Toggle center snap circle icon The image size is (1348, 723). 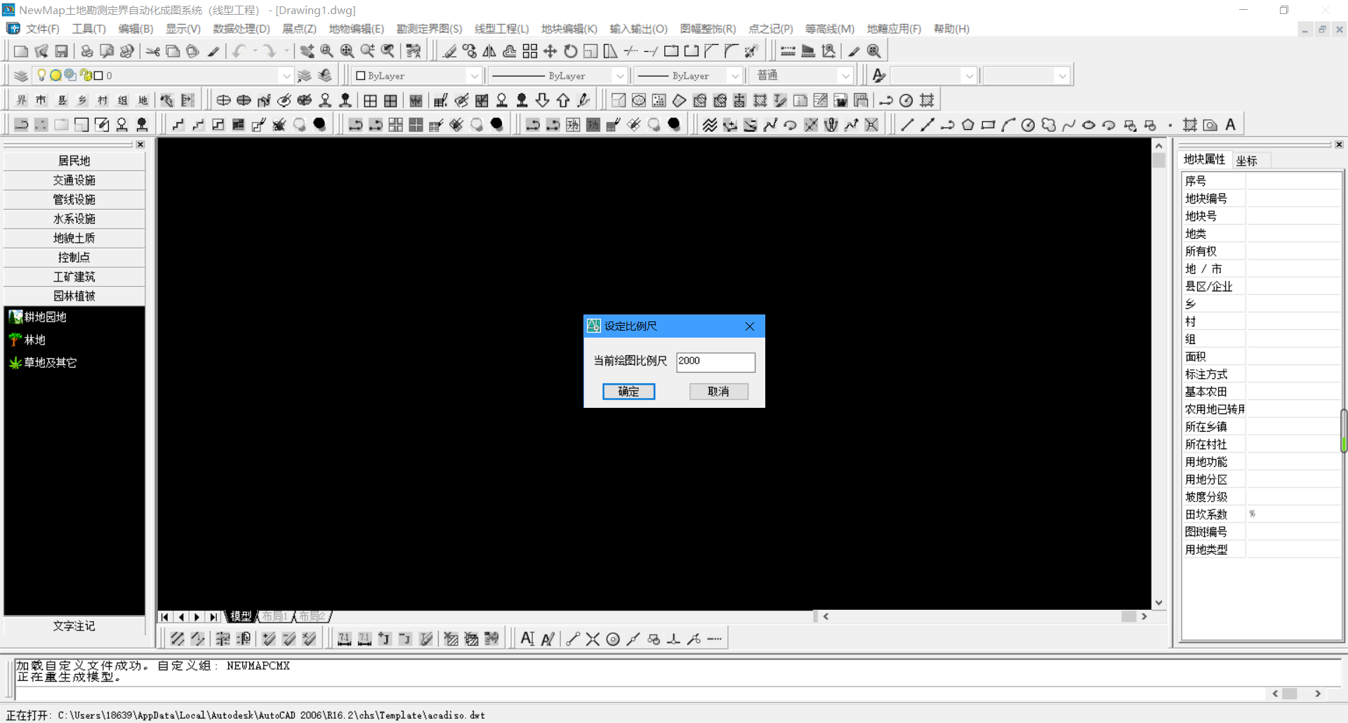(x=613, y=639)
